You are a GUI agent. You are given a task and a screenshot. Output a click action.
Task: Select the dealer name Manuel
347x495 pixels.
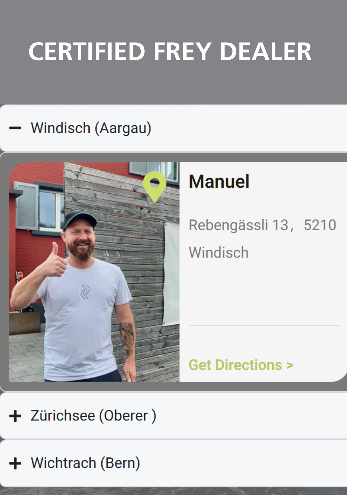click(219, 181)
